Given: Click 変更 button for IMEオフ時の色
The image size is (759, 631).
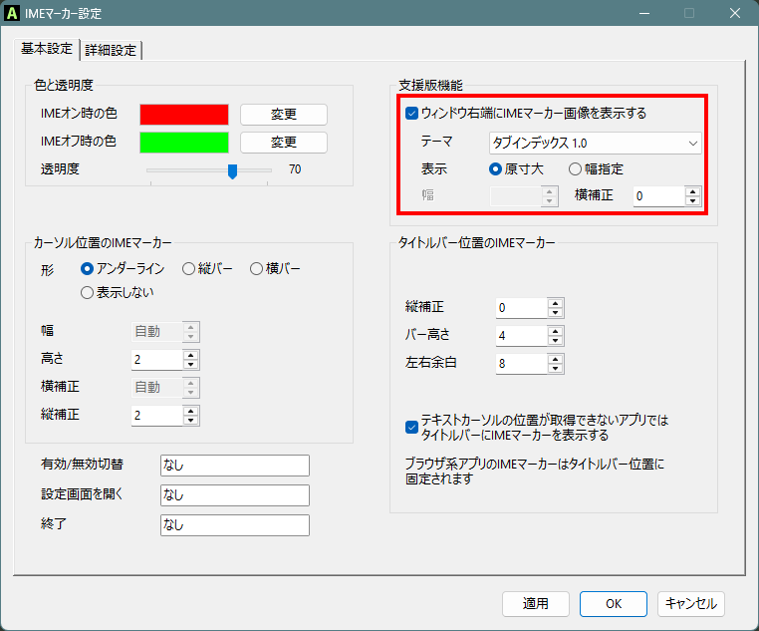Looking at the screenshot, I should click(284, 143).
